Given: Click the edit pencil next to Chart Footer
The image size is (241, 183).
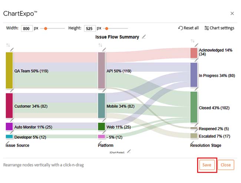Looking at the screenshot, I should 129,151.
